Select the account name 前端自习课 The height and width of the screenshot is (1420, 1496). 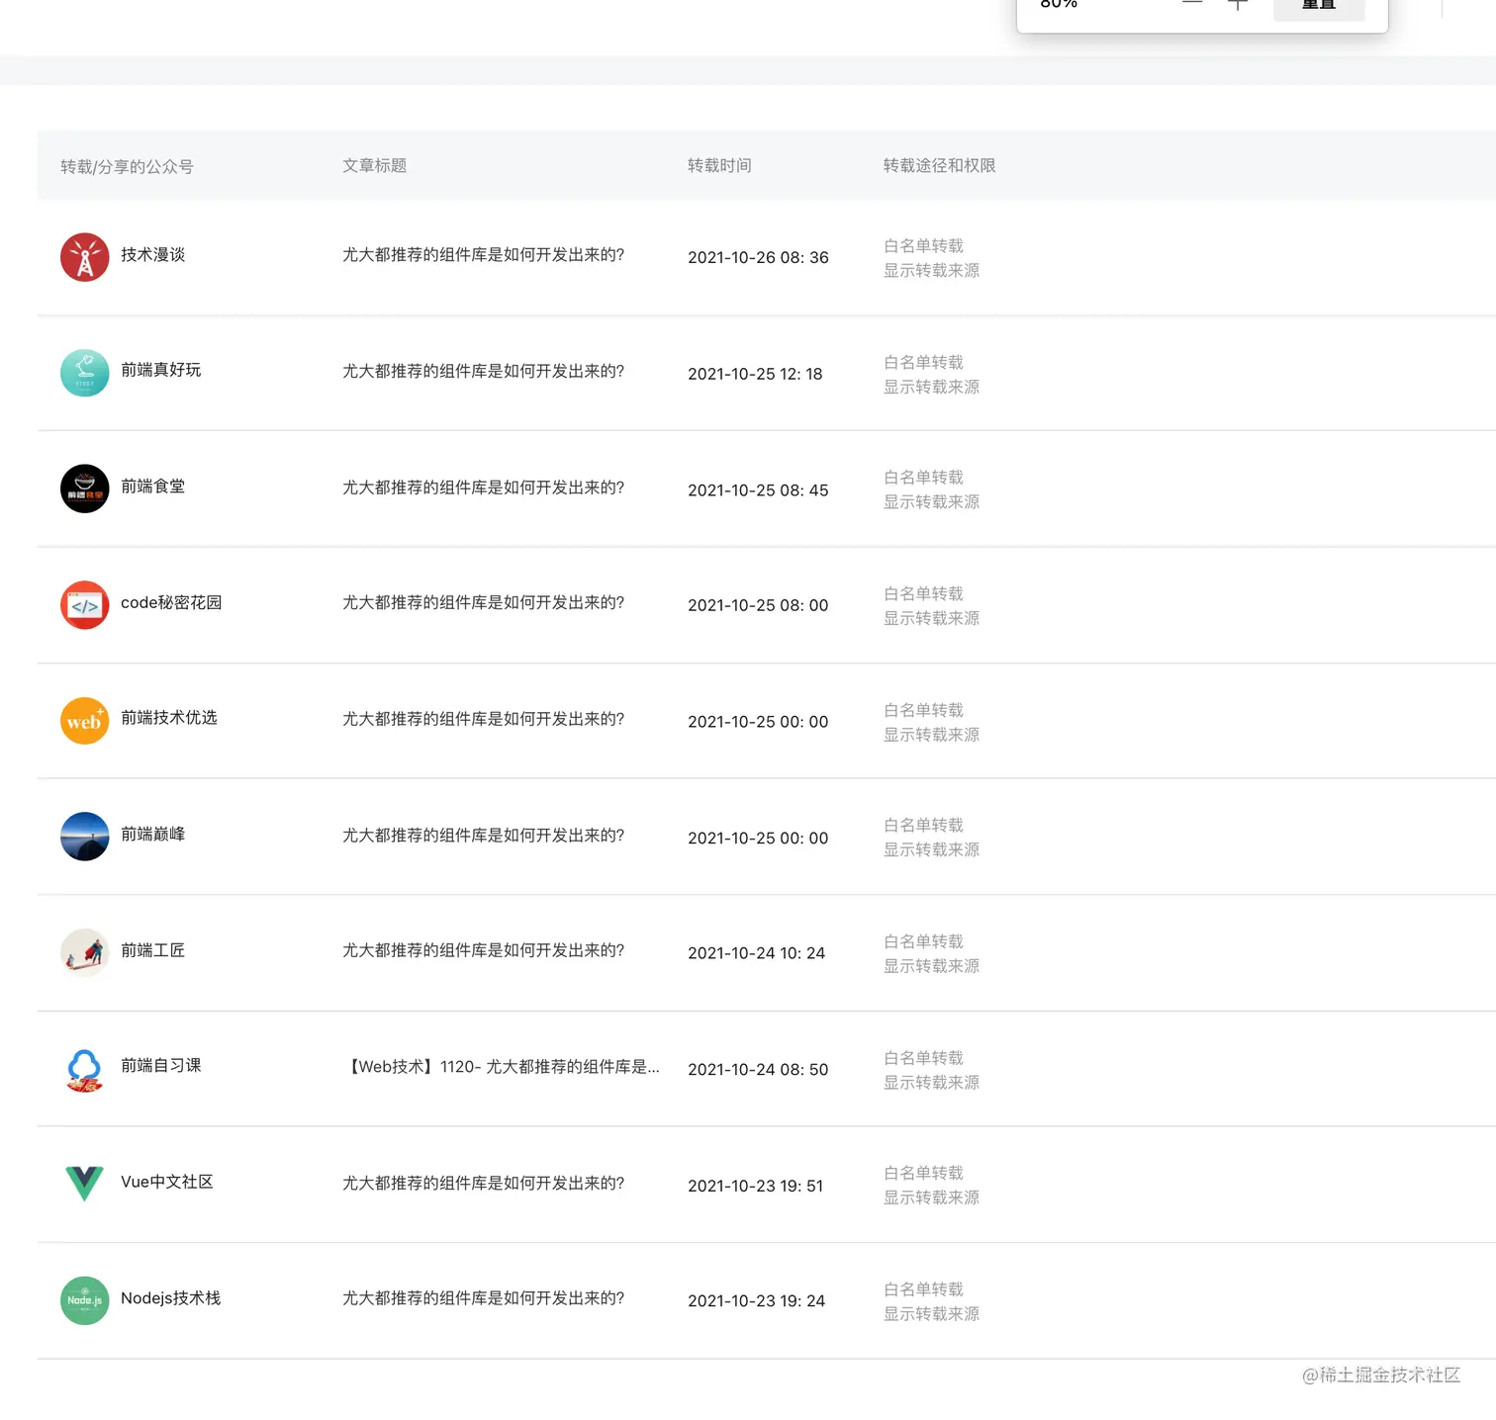[161, 1065]
